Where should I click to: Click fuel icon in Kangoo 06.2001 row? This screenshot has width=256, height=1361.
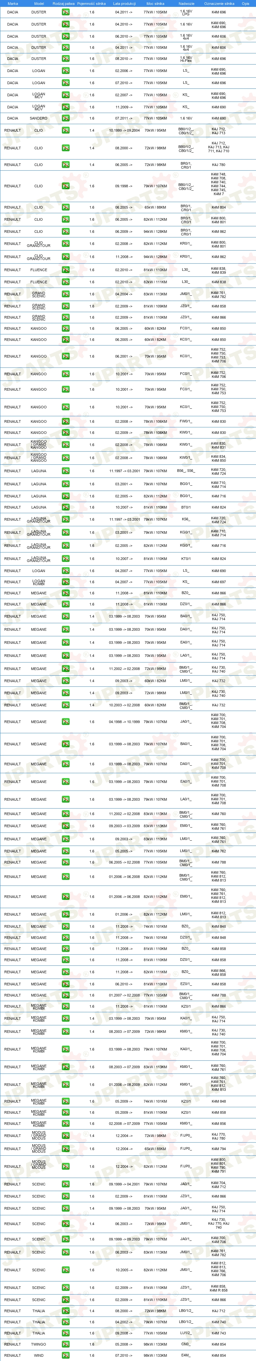(x=65, y=357)
